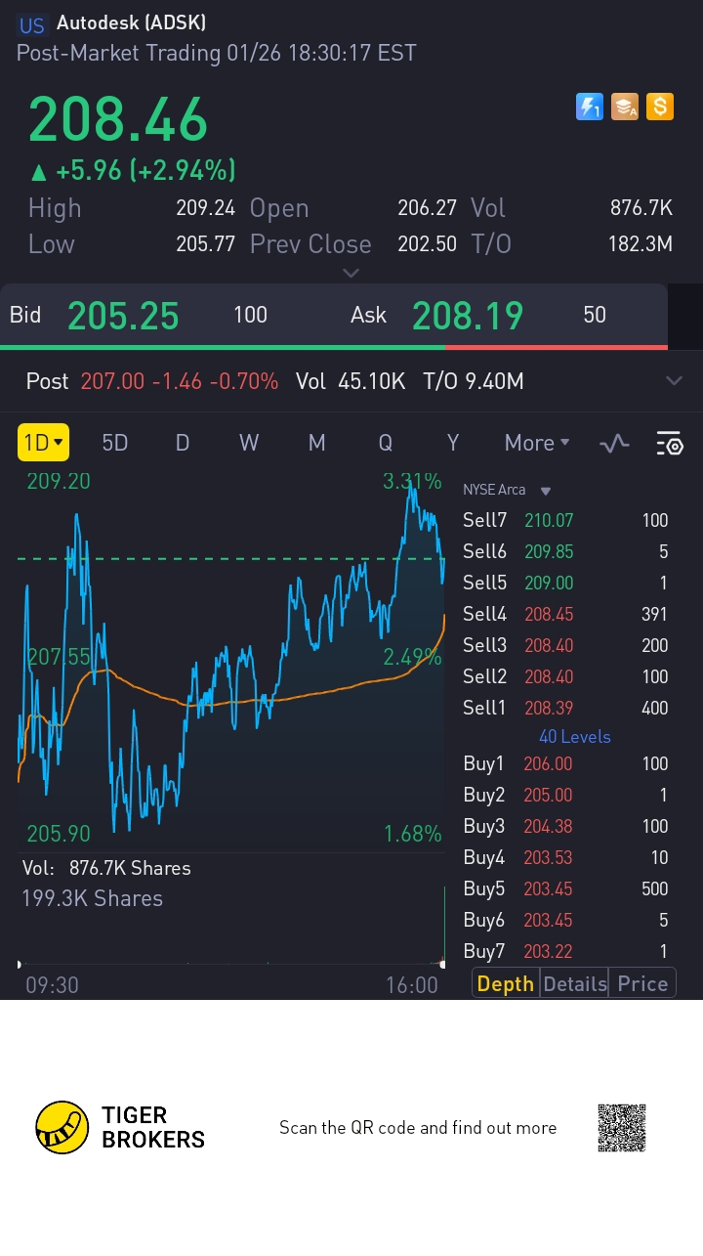Tap the Open value 206.27

(427, 208)
